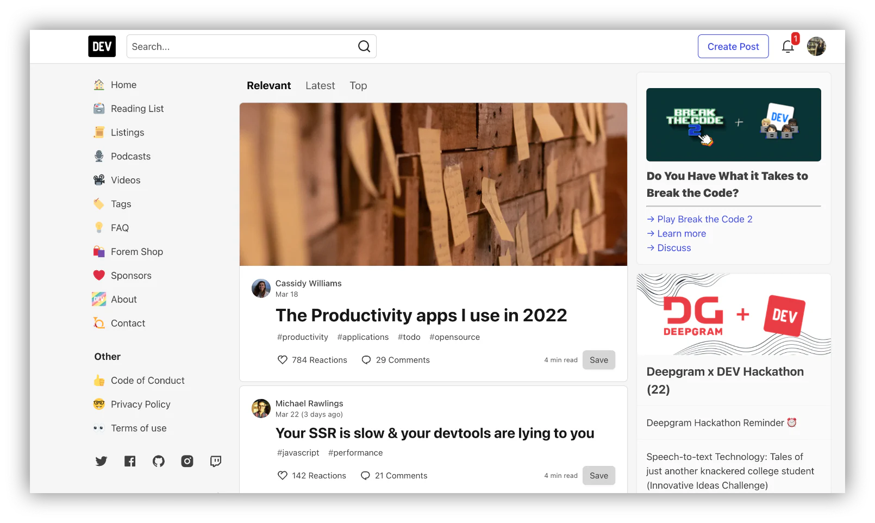The width and height of the screenshot is (875, 523).
Task: Click the #javascript tag
Action: pos(298,453)
